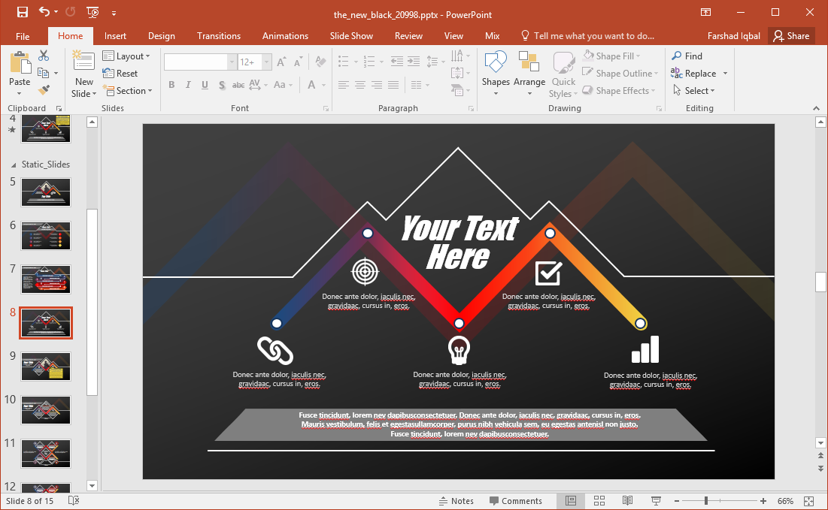Clear all formatting from text

[x=320, y=62]
